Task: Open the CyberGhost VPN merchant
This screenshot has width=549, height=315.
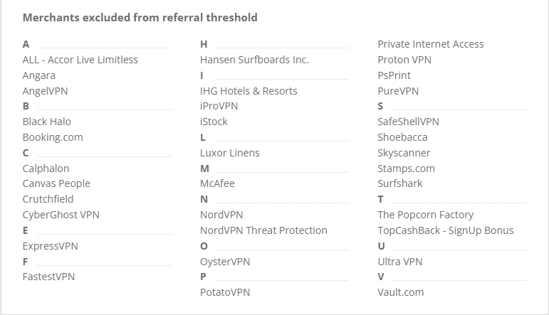Action: 61,215
